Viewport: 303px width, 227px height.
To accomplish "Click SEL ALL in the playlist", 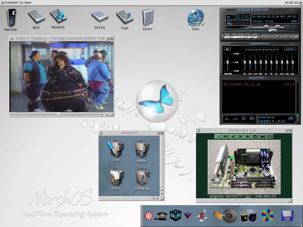I will [244, 118].
